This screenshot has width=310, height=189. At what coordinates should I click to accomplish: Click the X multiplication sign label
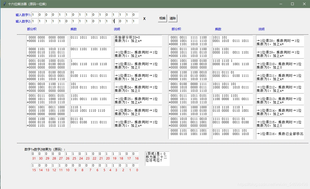coord(144,19)
